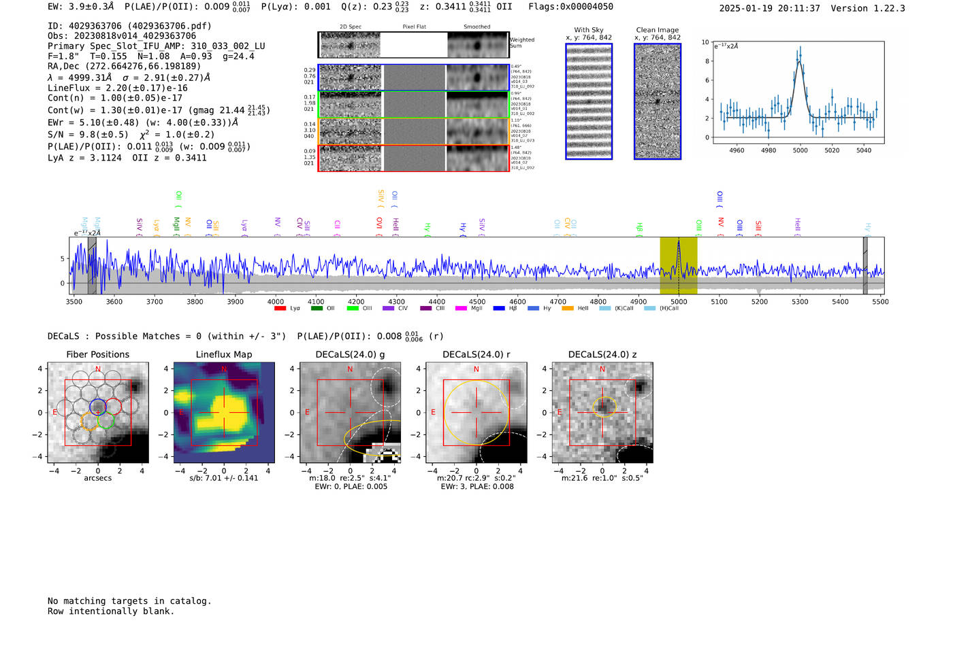953x648 pixels.
Task: Click the blue Hβ legend swatch
Action: [499, 309]
